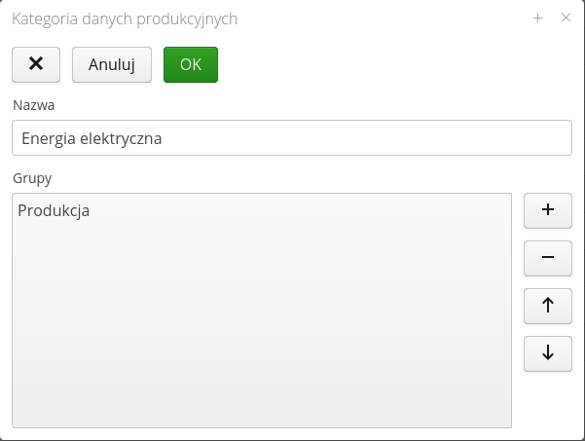The width and height of the screenshot is (585, 441).
Task: Place cursor after 'elektryczna' in name field
Action: [163, 138]
